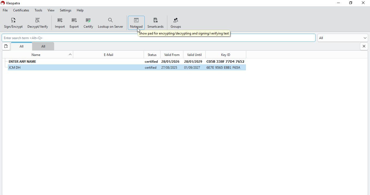Switch to the first All tab
The width and height of the screenshot is (370, 195).
coord(21,46)
